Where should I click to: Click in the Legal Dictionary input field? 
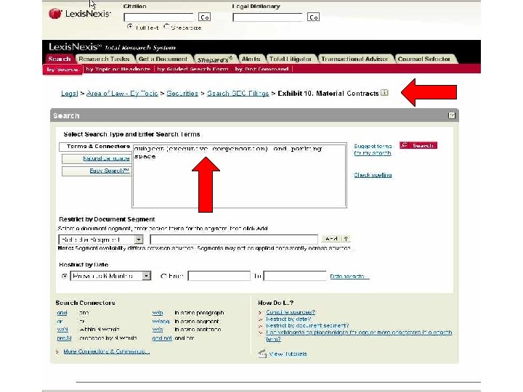(x=268, y=17)
